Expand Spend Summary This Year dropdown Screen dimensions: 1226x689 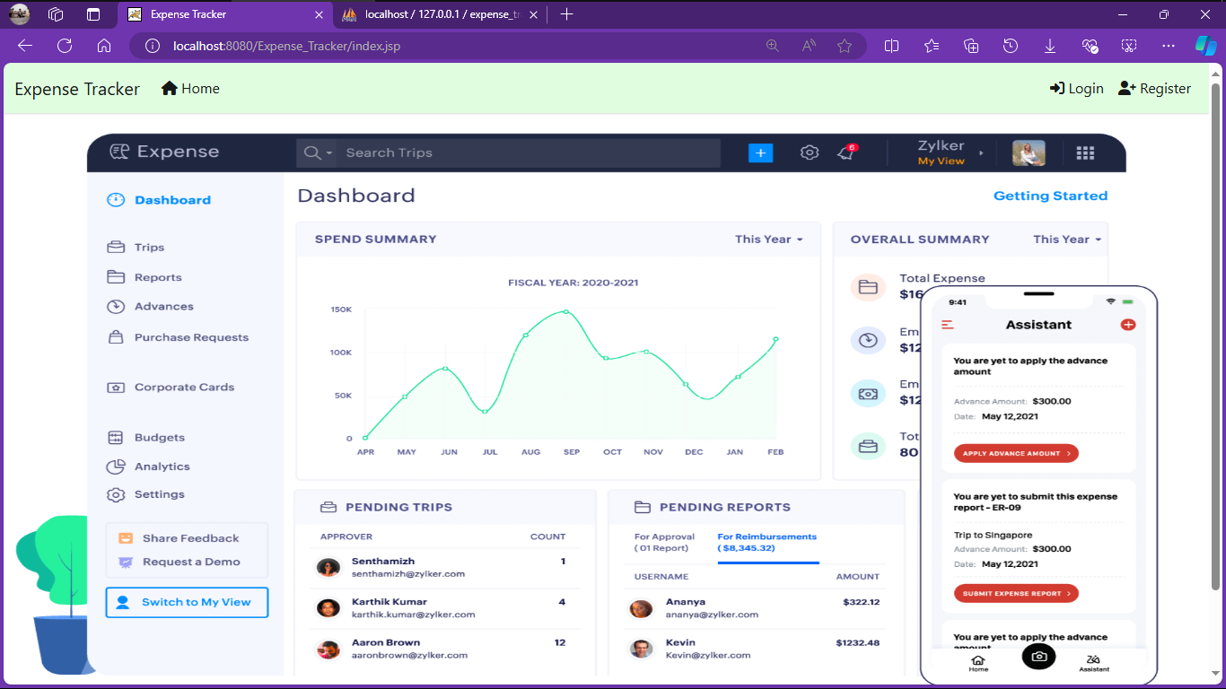[x=768, y=240]
